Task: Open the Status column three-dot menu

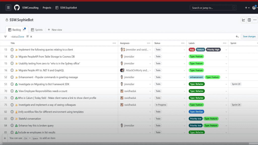Action: tap(183, 43)
